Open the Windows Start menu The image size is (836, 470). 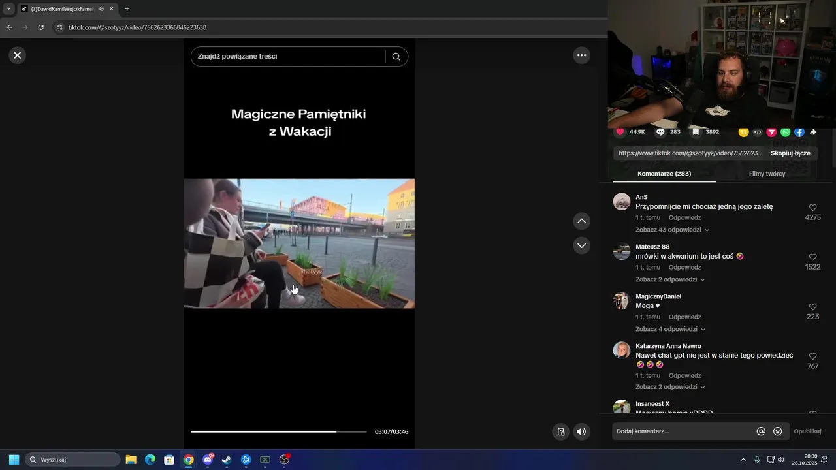[x=14, y=460]
